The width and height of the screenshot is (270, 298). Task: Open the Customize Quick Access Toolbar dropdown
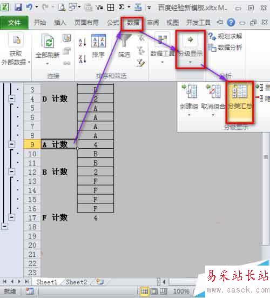pyautogui.click(x=149, y=8)
